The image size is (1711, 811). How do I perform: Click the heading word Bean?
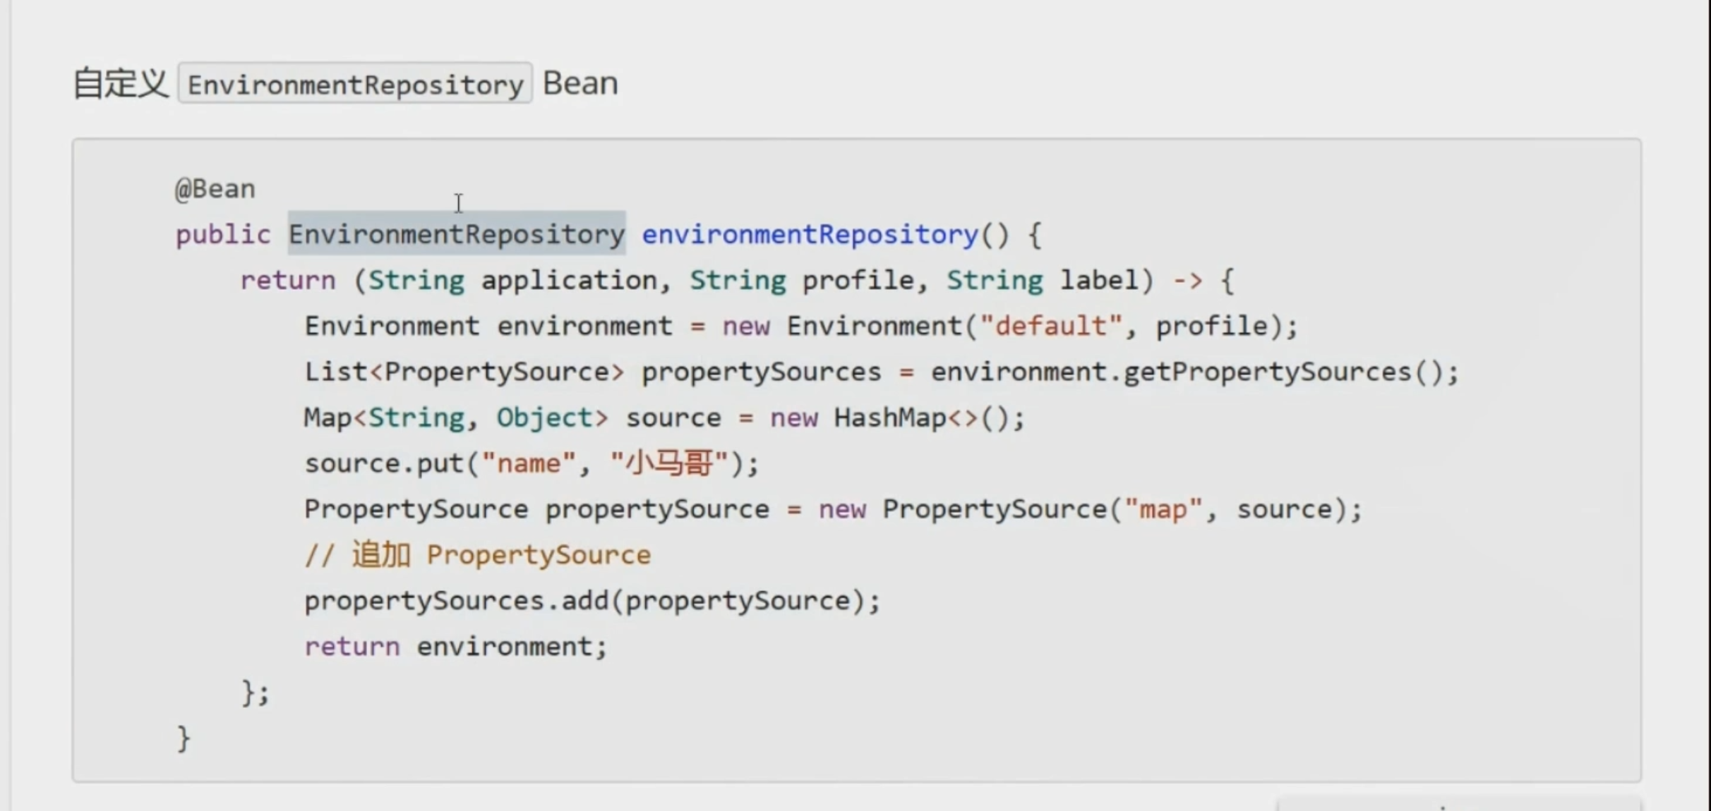tap(580, 83)
